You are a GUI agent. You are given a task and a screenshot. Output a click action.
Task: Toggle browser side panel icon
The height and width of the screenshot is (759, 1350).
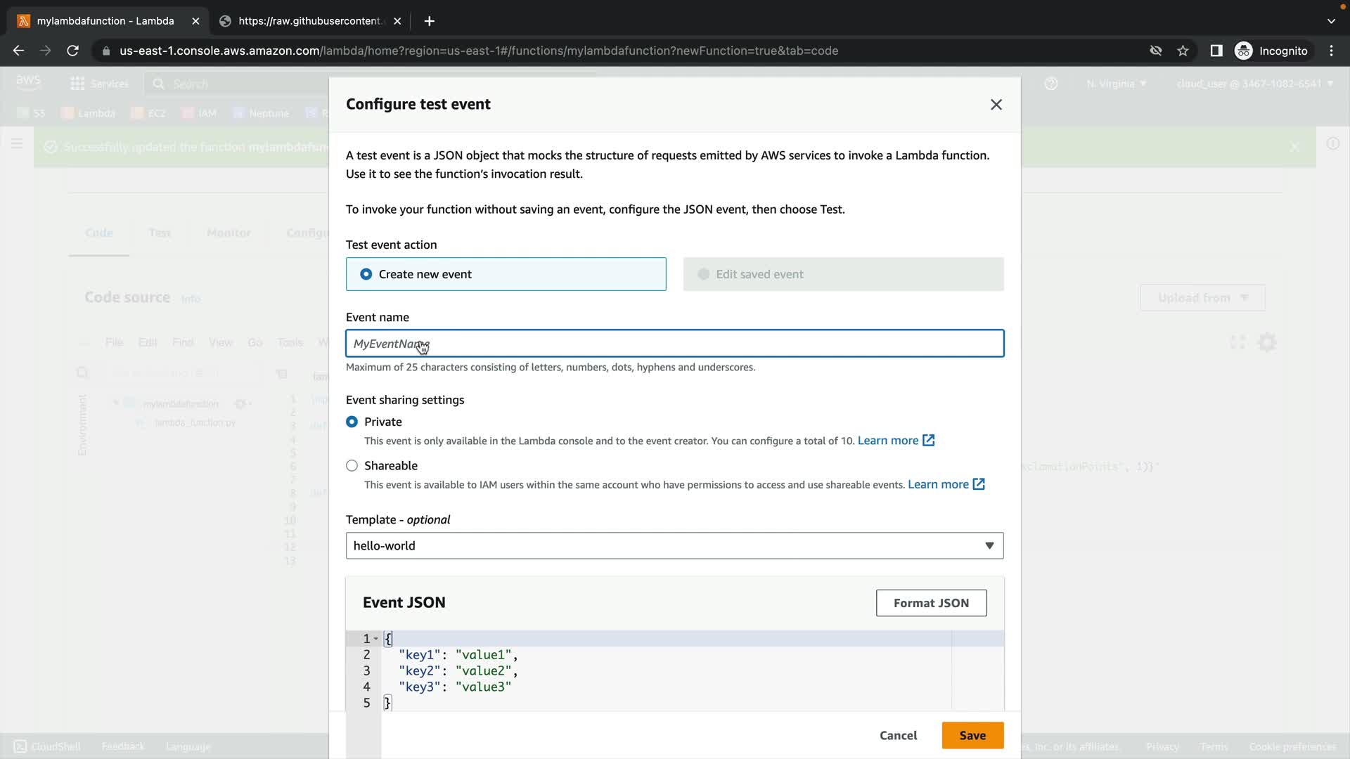click(x=1216, y=51)
